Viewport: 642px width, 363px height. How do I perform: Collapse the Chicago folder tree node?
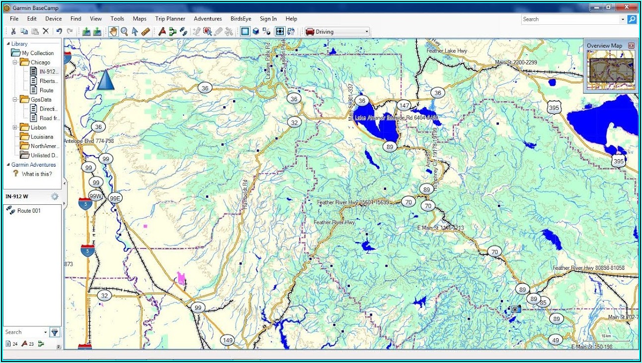click(15, 62)
